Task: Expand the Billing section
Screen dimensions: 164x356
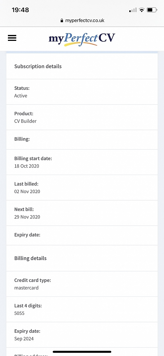Action: pos(82,139)
